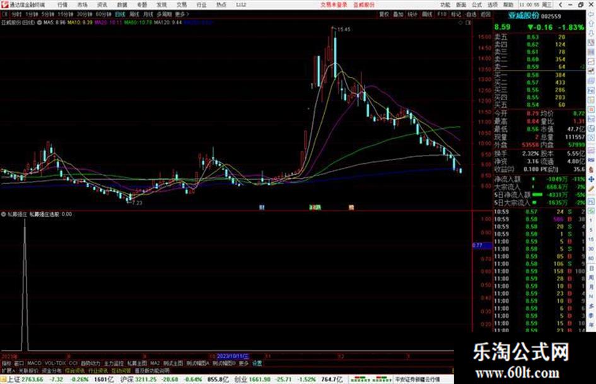
Task: Open the 资金分布 tab
Action: 52,370
